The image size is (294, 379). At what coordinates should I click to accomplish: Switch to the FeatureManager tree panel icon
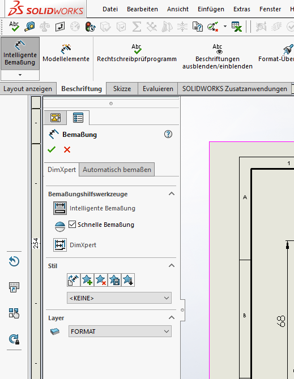(56, 118)
